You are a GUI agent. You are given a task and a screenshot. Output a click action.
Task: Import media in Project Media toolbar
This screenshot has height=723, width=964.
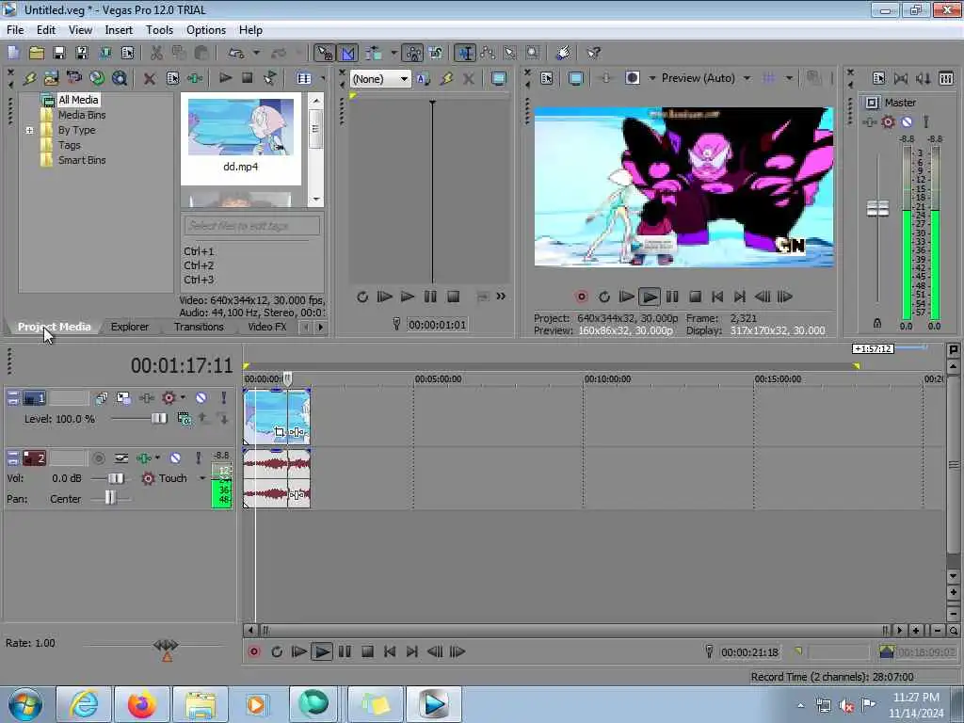(51, 78)
